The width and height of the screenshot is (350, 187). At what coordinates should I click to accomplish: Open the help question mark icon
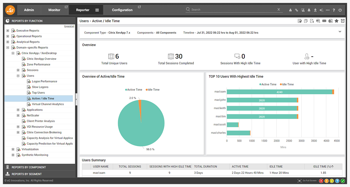click(334, 10)
